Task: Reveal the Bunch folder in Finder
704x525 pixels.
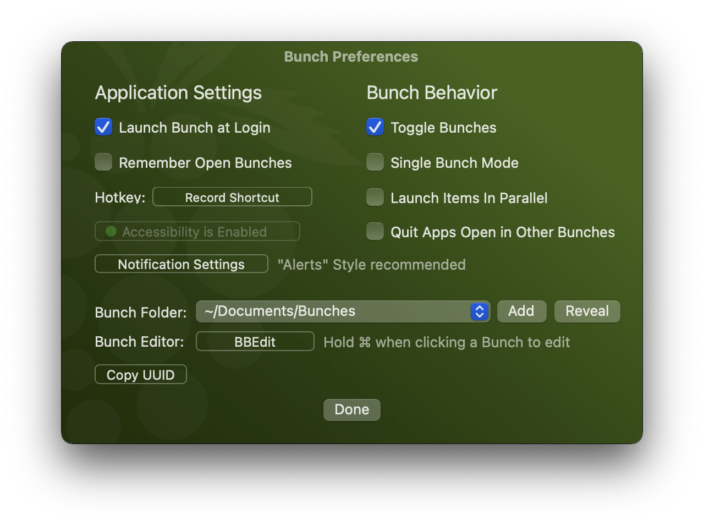Action: pyautogui.click(x=587, y=311)
